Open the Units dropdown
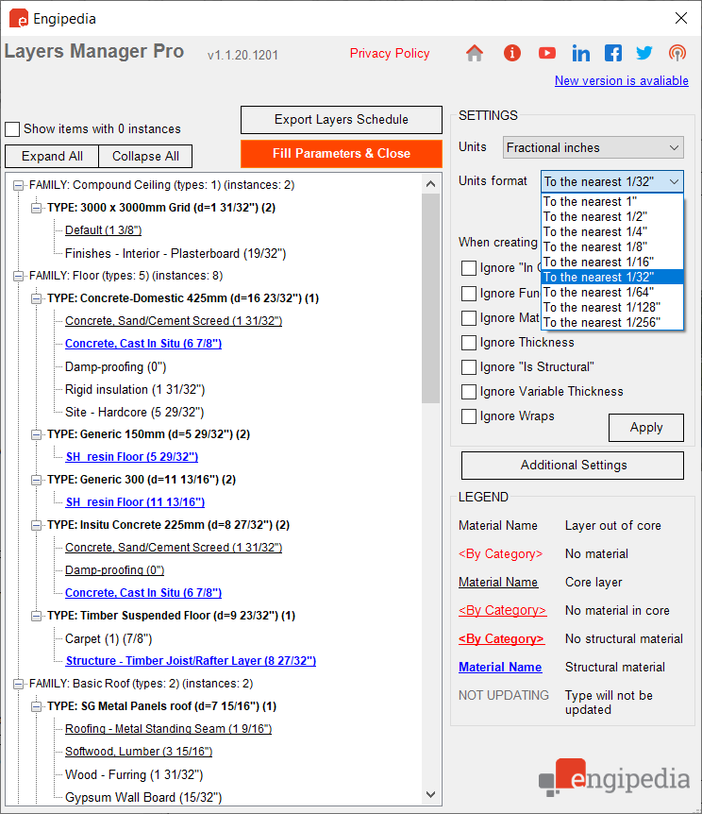 pos(593,147)
